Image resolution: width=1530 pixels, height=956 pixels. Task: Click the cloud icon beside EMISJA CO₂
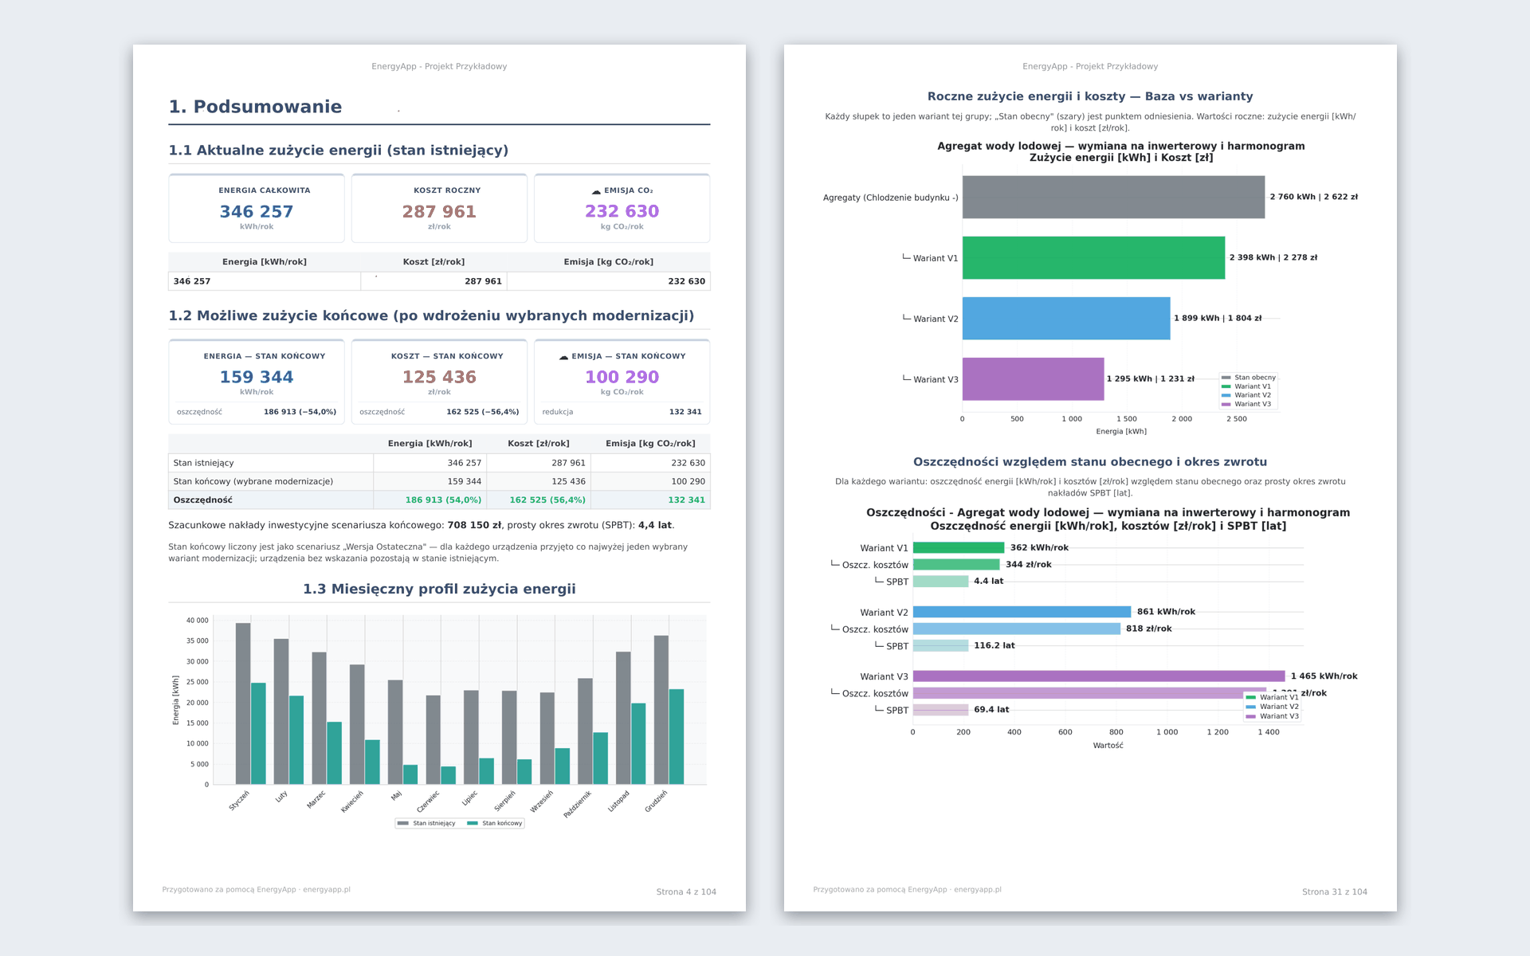(596, 191)
